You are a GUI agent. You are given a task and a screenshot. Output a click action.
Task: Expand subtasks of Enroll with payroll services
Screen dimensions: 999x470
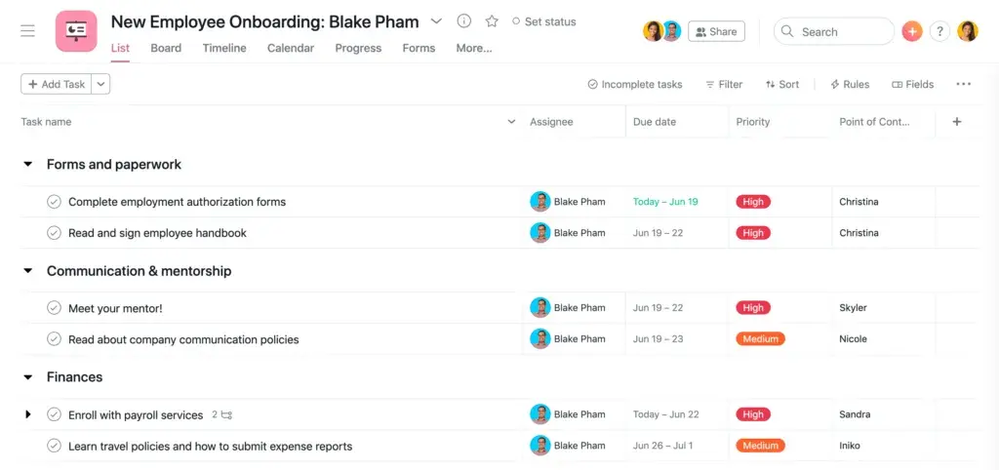click(x=27, y=414)
